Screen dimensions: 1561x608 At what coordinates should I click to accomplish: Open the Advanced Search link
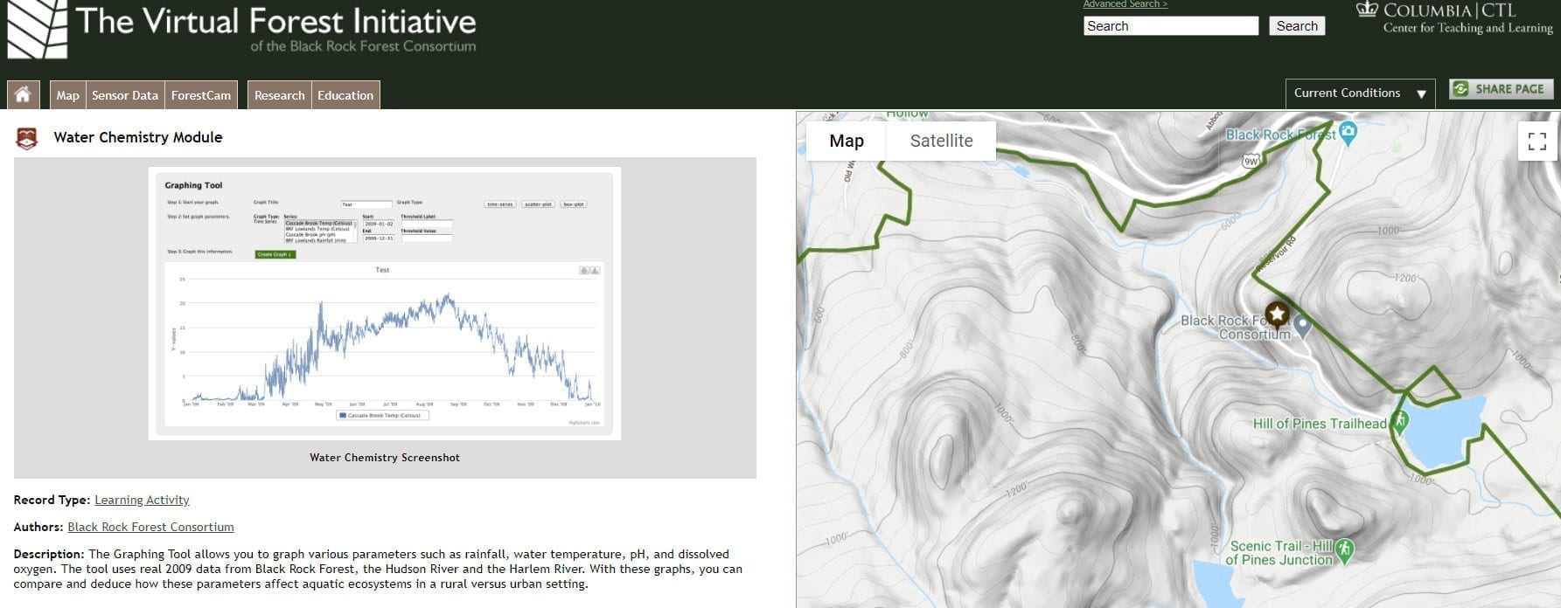(1125, 4)
